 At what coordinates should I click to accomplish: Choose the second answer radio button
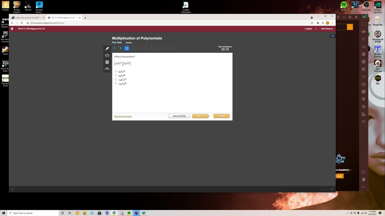(x=116, y=75)
